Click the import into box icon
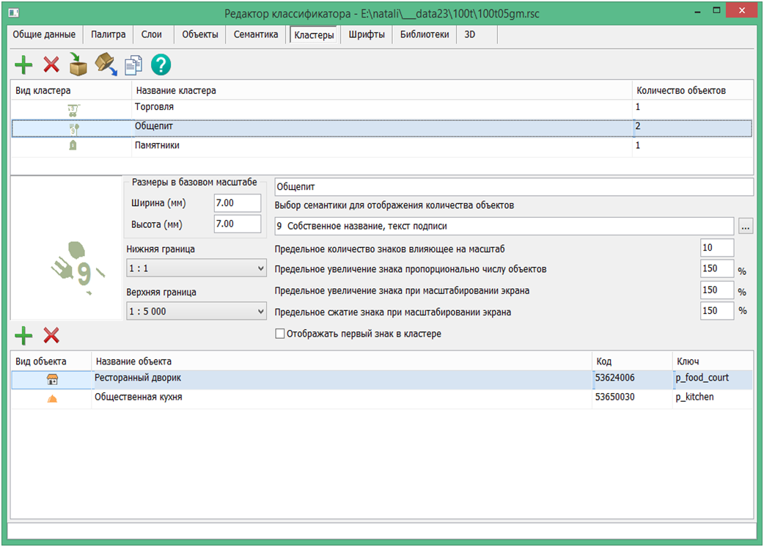 coord(78,65)
